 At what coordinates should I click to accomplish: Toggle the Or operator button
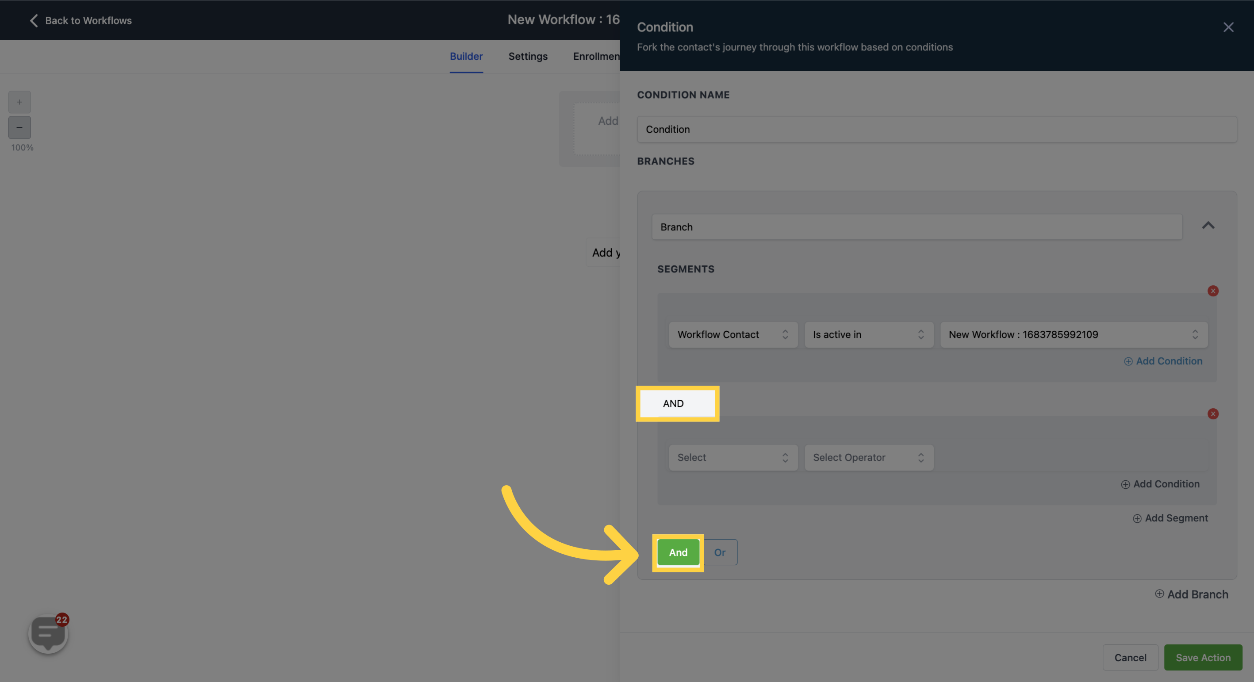point(719,552)
